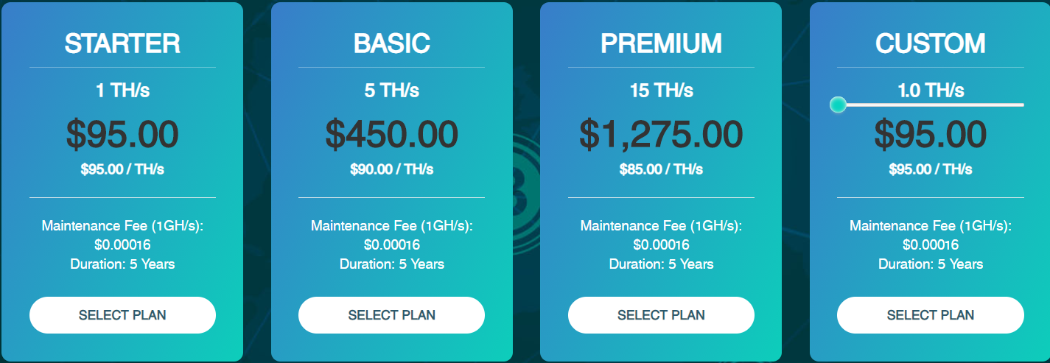Choose SELECT PLAN under BASIC
Image resolution: width=1050 pixels, height=363 pixels.
[x=391, y=315]
